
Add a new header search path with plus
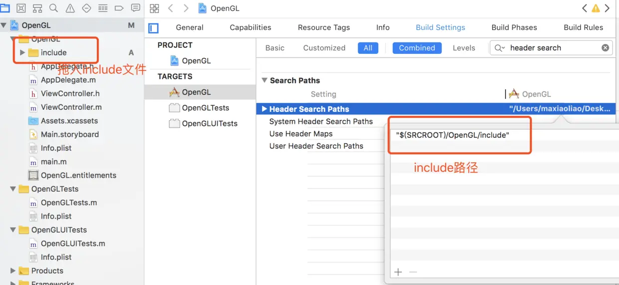pos(398,272)
